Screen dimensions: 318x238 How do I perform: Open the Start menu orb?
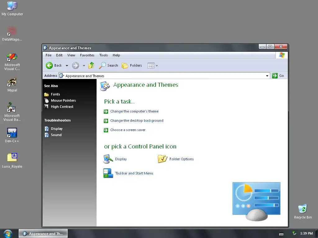click(x=8, y=234)
